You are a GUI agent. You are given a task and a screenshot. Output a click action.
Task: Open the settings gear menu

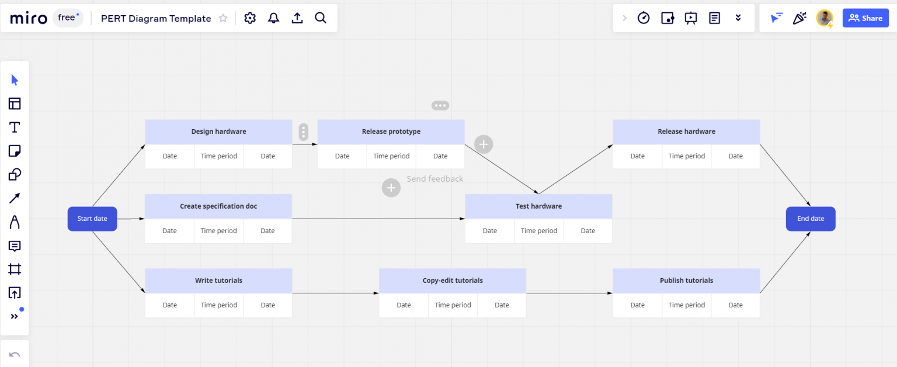point(250,18)
